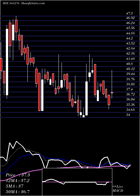Select the 35.36 price label
The width and height of the screenshot is (140, 196).
pos(130,105)
